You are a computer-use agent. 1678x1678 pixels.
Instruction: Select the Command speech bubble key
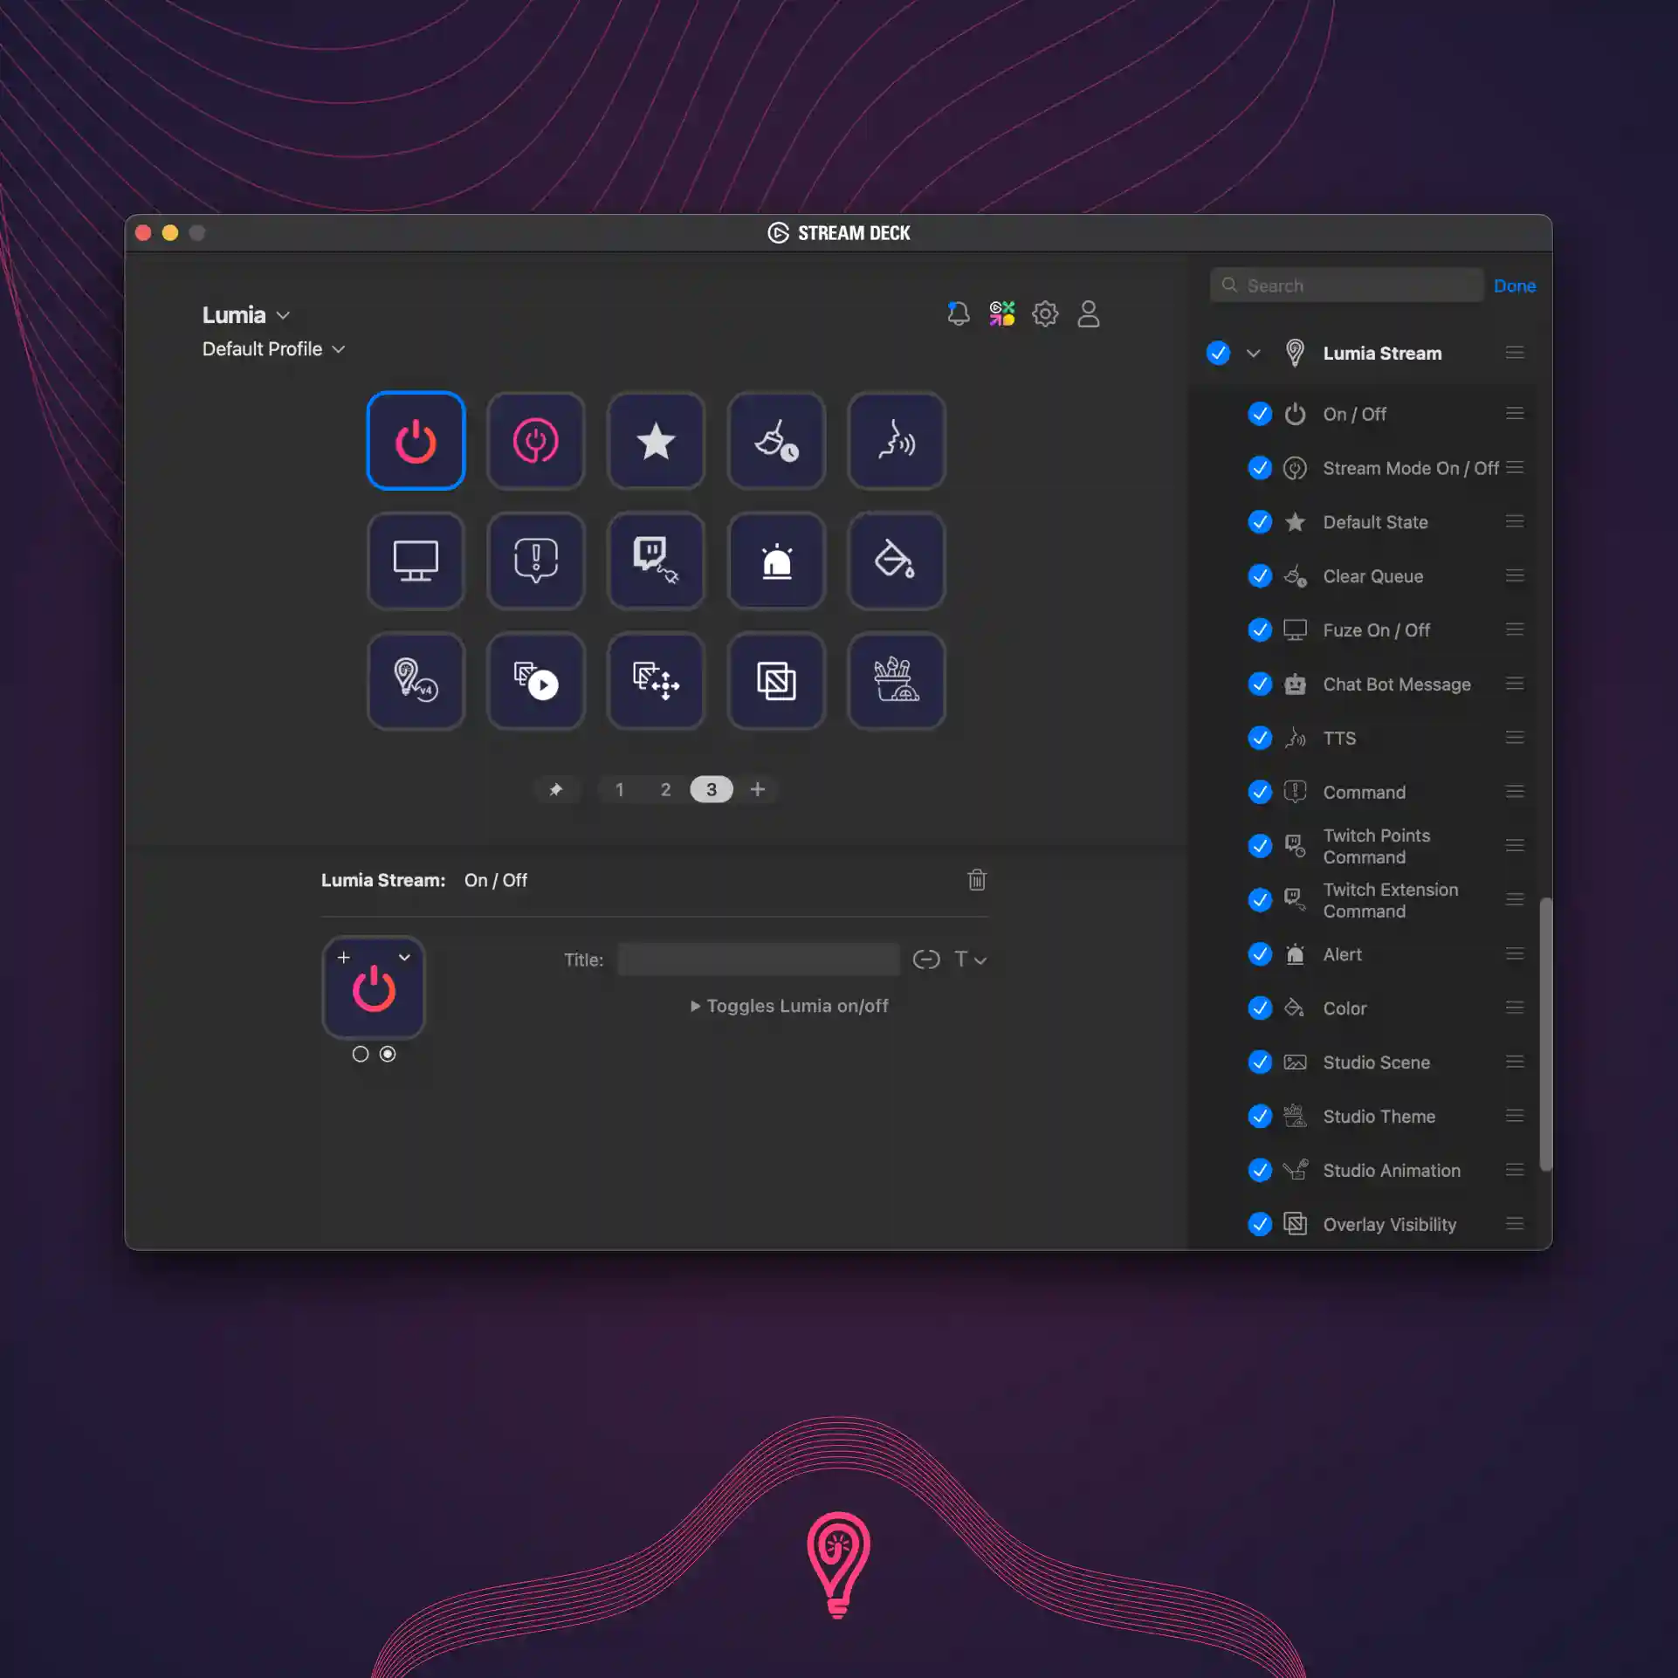536,560
